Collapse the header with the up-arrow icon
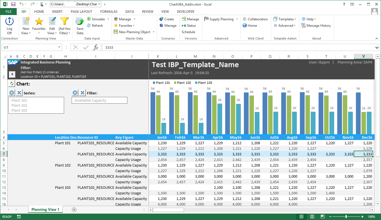Viewport: 381px width, 220px height. 12,74
